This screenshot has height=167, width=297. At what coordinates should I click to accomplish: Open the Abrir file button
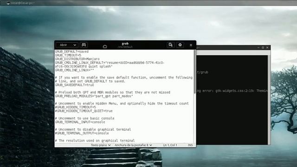click(64, 45)
